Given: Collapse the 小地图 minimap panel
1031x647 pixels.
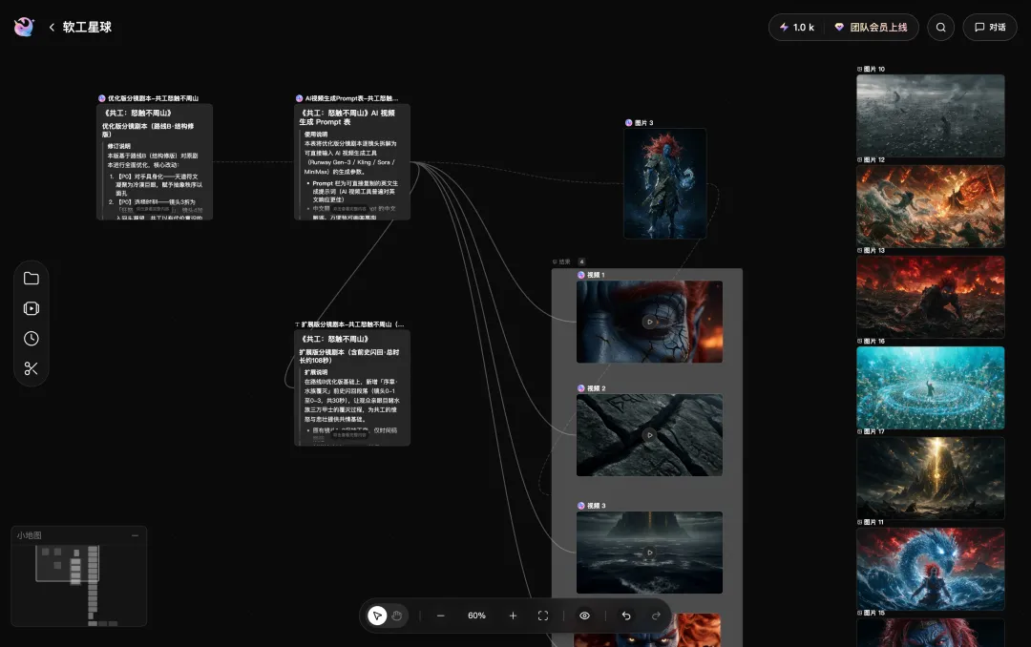Looking at the screenshot, I should (135, 535).
